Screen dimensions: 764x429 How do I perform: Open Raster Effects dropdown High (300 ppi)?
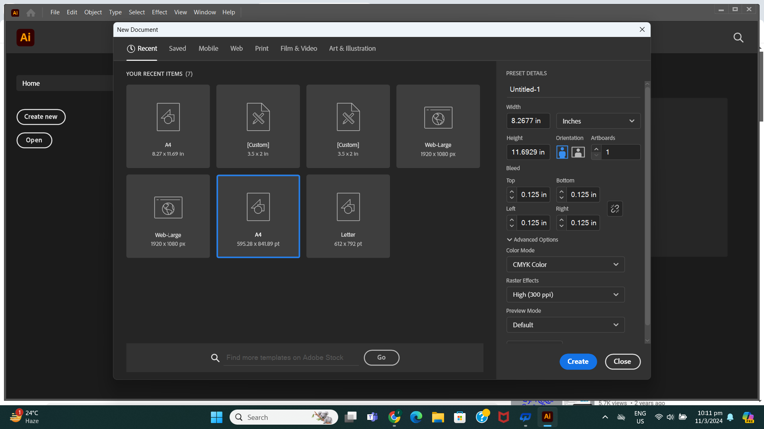coord(565,295)
